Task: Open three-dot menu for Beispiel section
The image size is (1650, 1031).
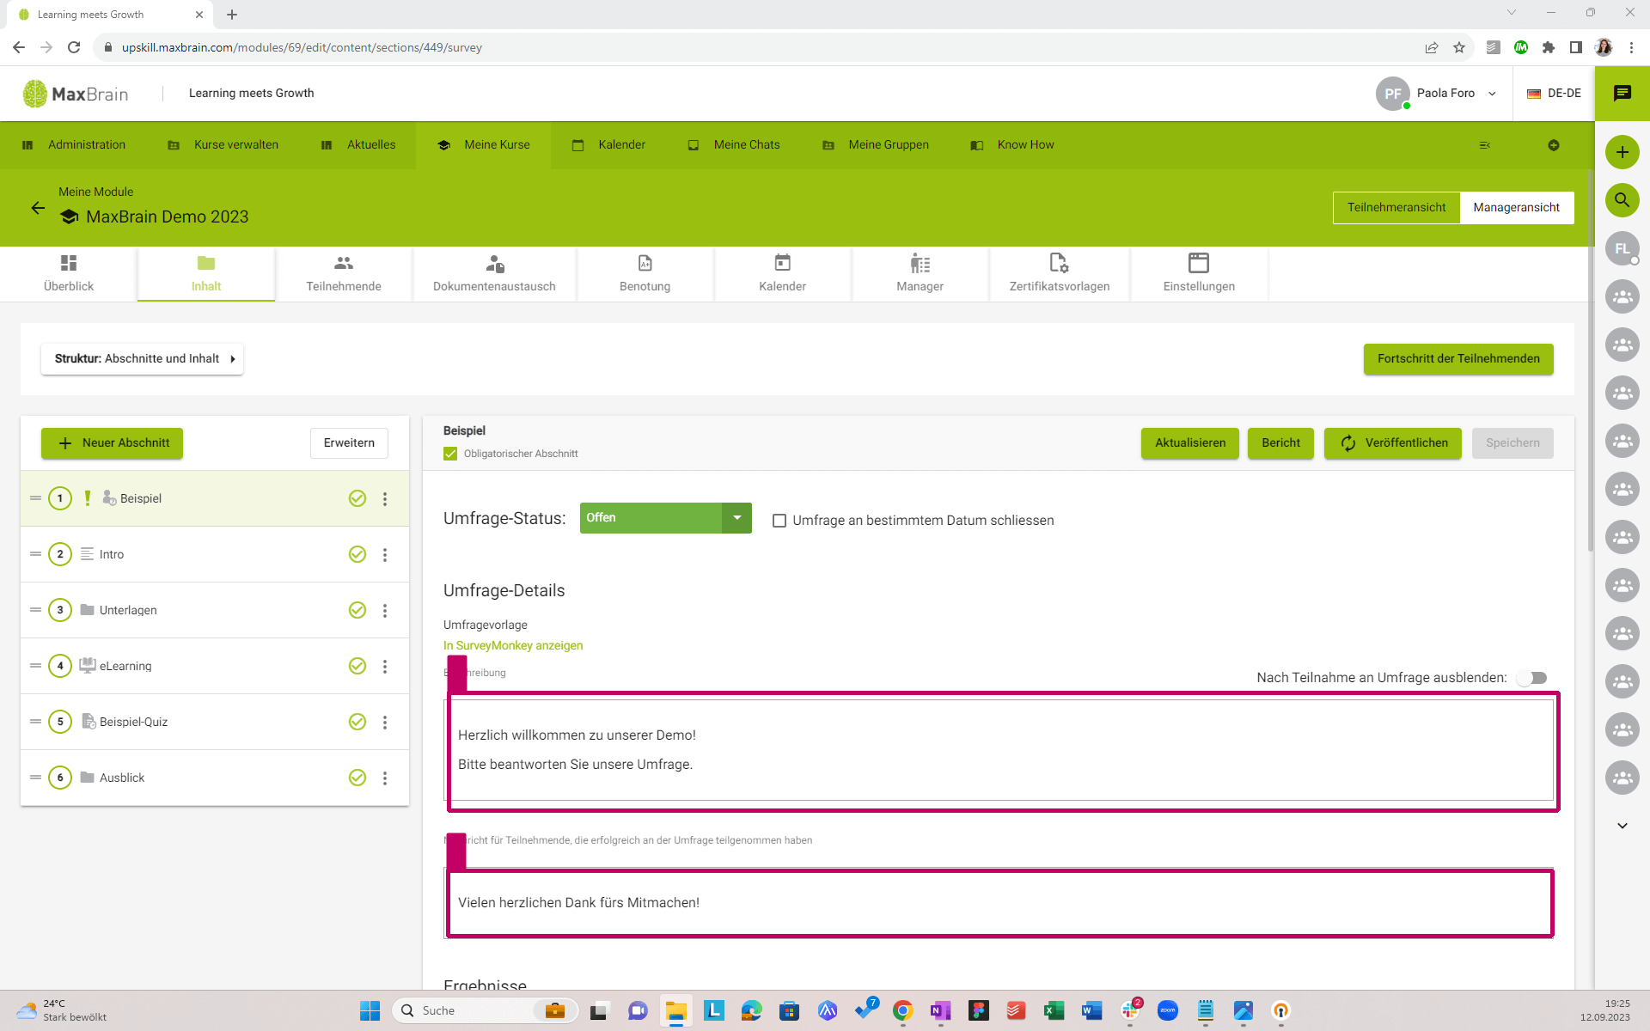Action: (x=385, y=498)
